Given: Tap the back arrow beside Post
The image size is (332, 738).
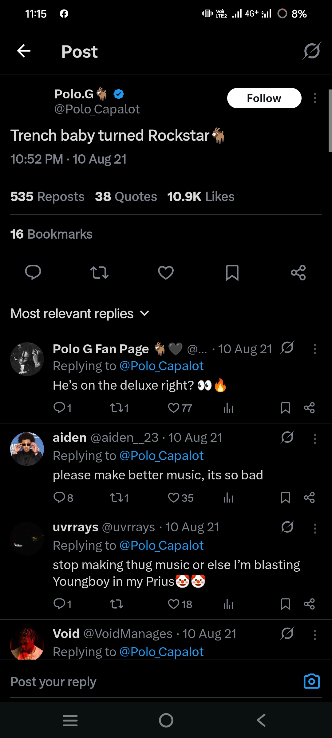Looking at the screenshot, I should point(24,51).
